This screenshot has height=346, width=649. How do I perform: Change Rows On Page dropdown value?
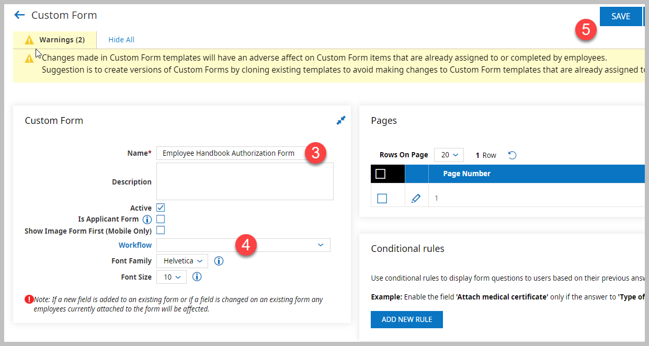click(x=449, y=155)
